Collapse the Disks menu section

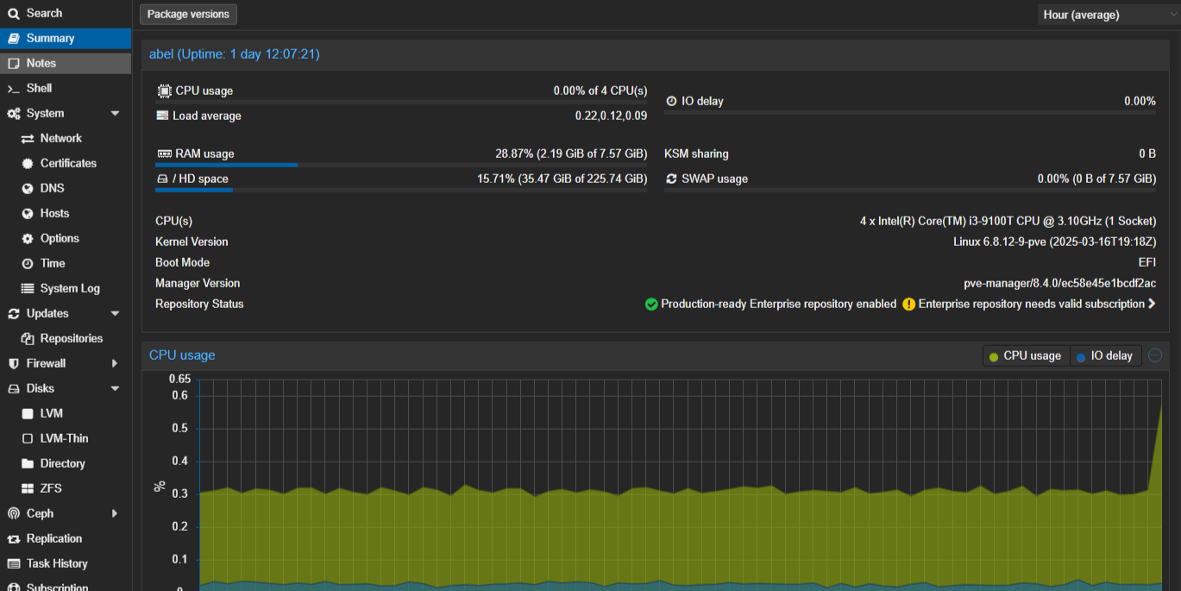tap(115, 388)
